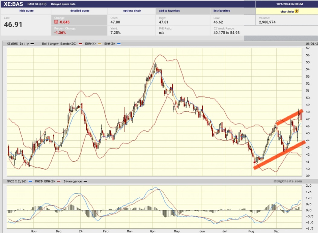Open the options chain tab
Viewport: 318px width, 233px height.
tap(132, 11)
